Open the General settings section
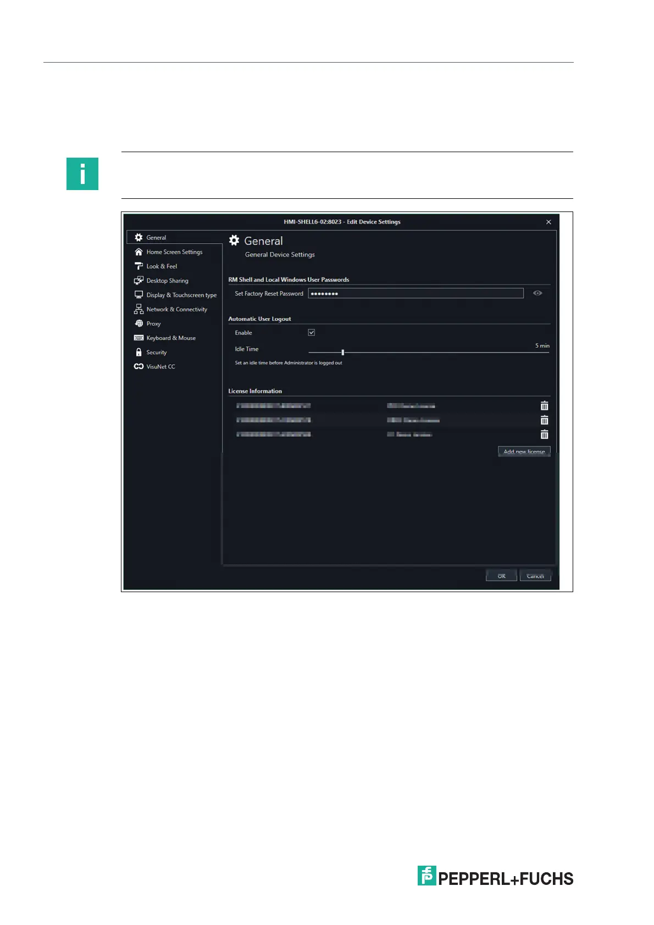Viewport: 654px width, 925px height. (x=174, y=237)
